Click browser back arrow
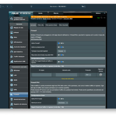The image size is (116, 116). [7, 6]
